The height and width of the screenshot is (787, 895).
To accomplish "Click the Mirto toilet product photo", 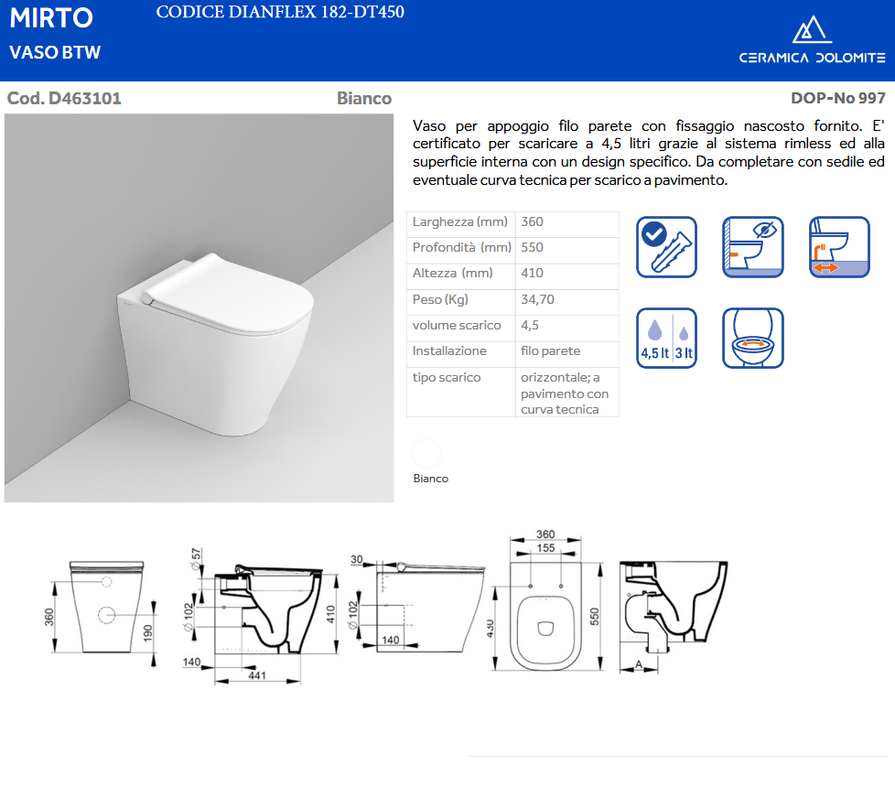I will pos(199,308).
